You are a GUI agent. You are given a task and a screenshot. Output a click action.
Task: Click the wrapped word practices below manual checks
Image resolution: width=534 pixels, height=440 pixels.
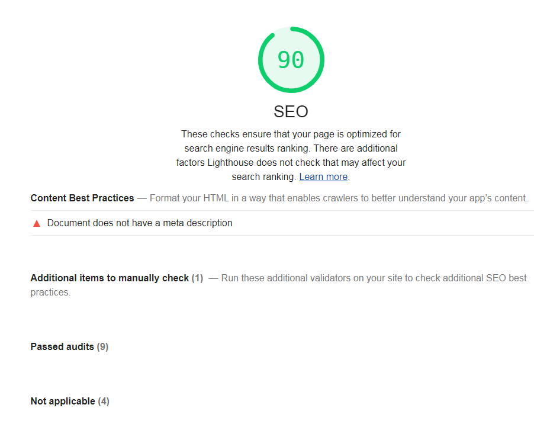point(50,292)
